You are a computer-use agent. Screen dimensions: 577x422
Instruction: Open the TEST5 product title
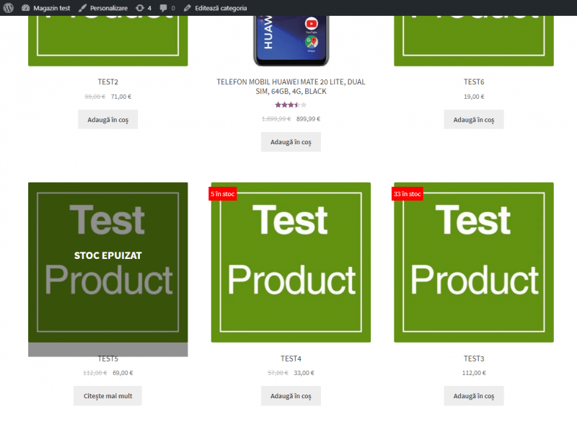tap(107, 359)
